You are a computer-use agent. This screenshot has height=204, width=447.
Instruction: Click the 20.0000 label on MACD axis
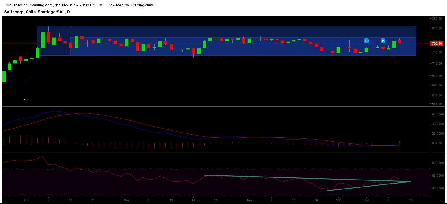tap(437, 133)
